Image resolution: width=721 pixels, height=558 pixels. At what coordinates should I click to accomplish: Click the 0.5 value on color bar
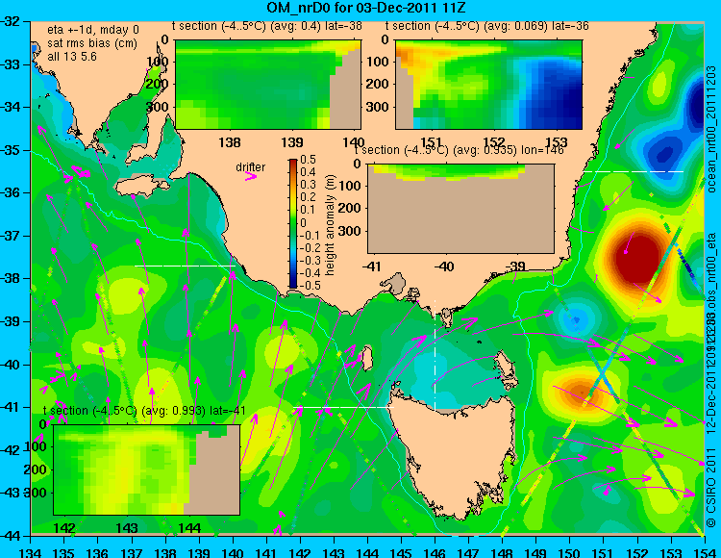pyautogui.click(x=308, y=160)
